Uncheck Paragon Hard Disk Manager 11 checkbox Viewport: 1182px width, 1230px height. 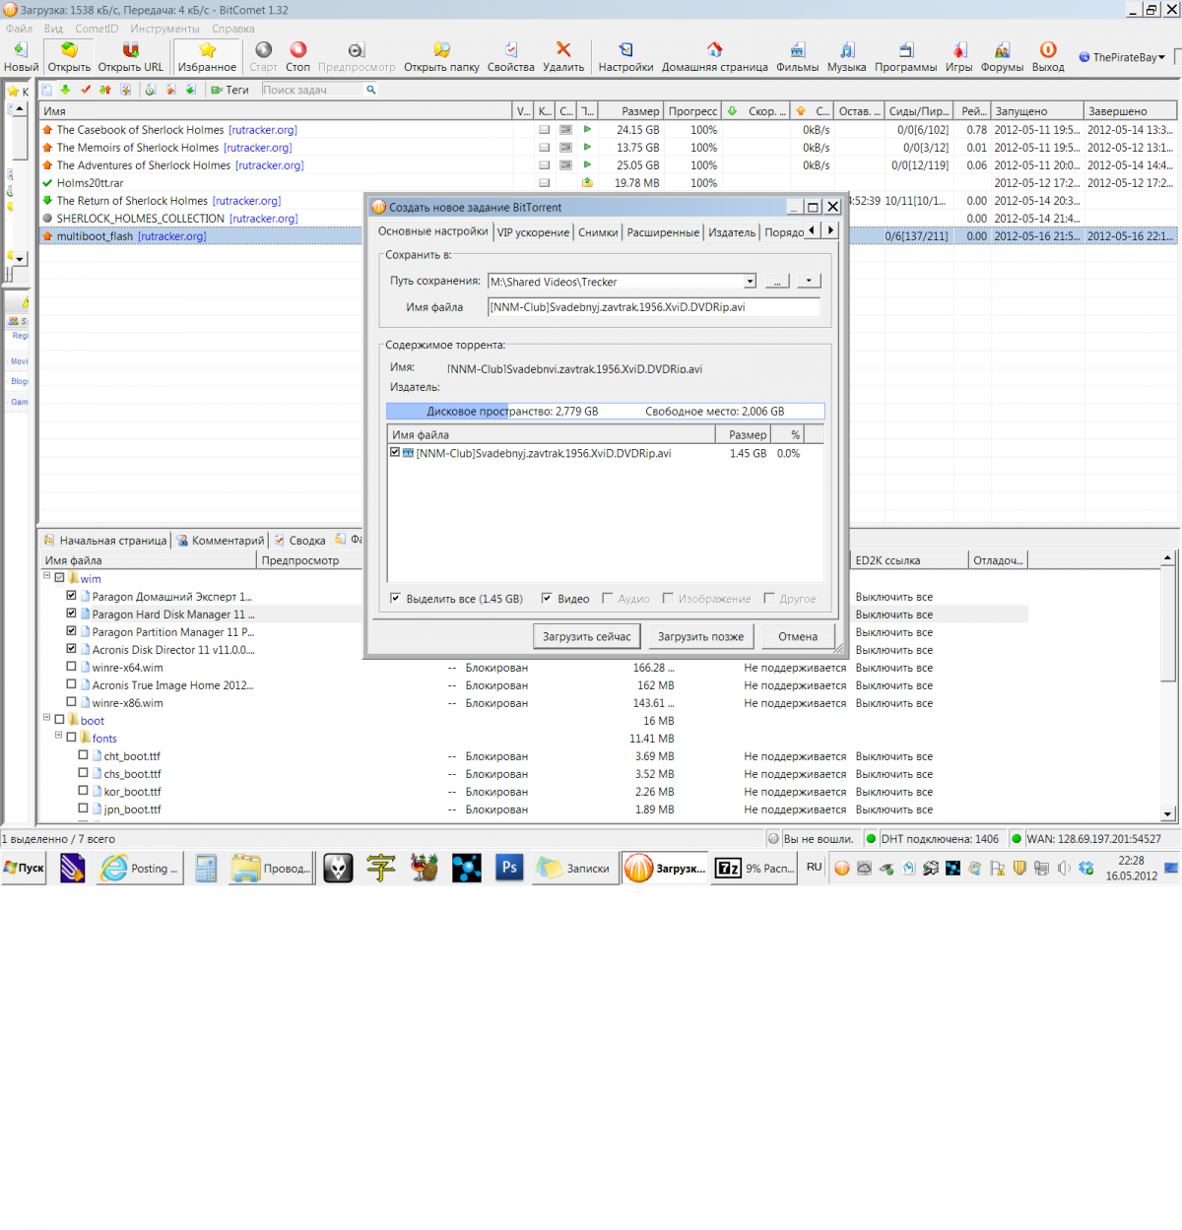tap(71, 614)
